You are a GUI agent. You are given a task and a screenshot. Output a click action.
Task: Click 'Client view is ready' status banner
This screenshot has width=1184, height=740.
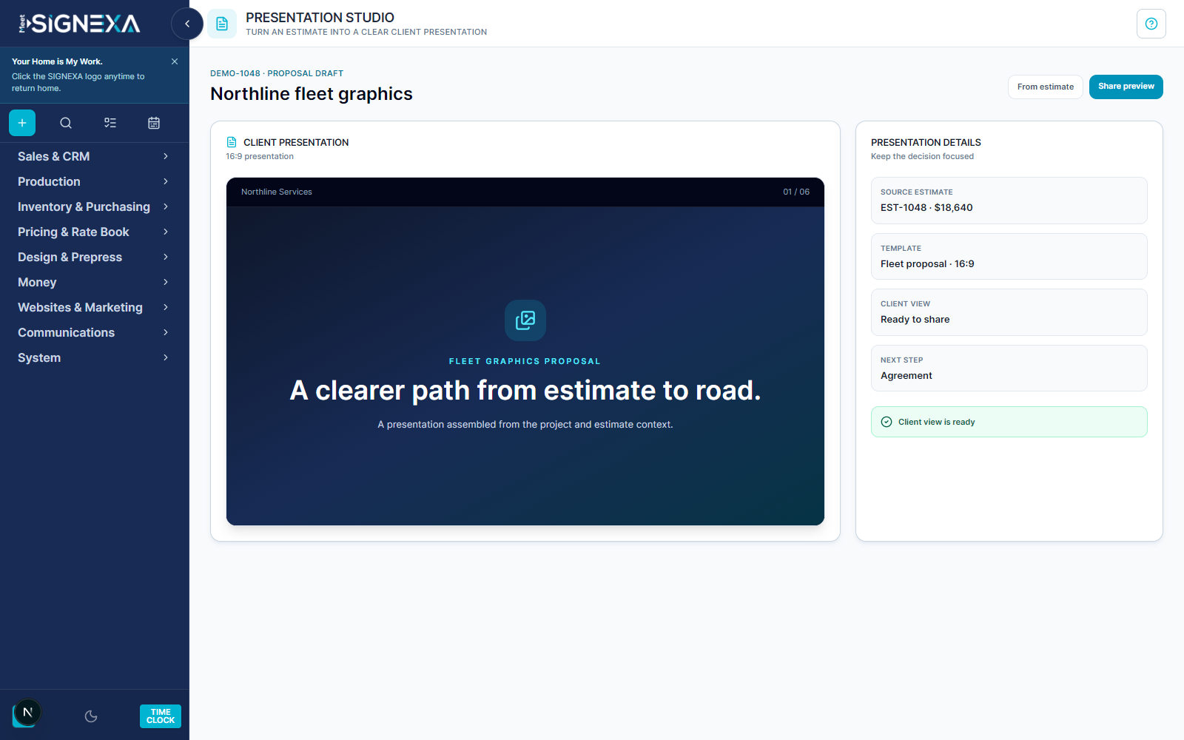1009,422
